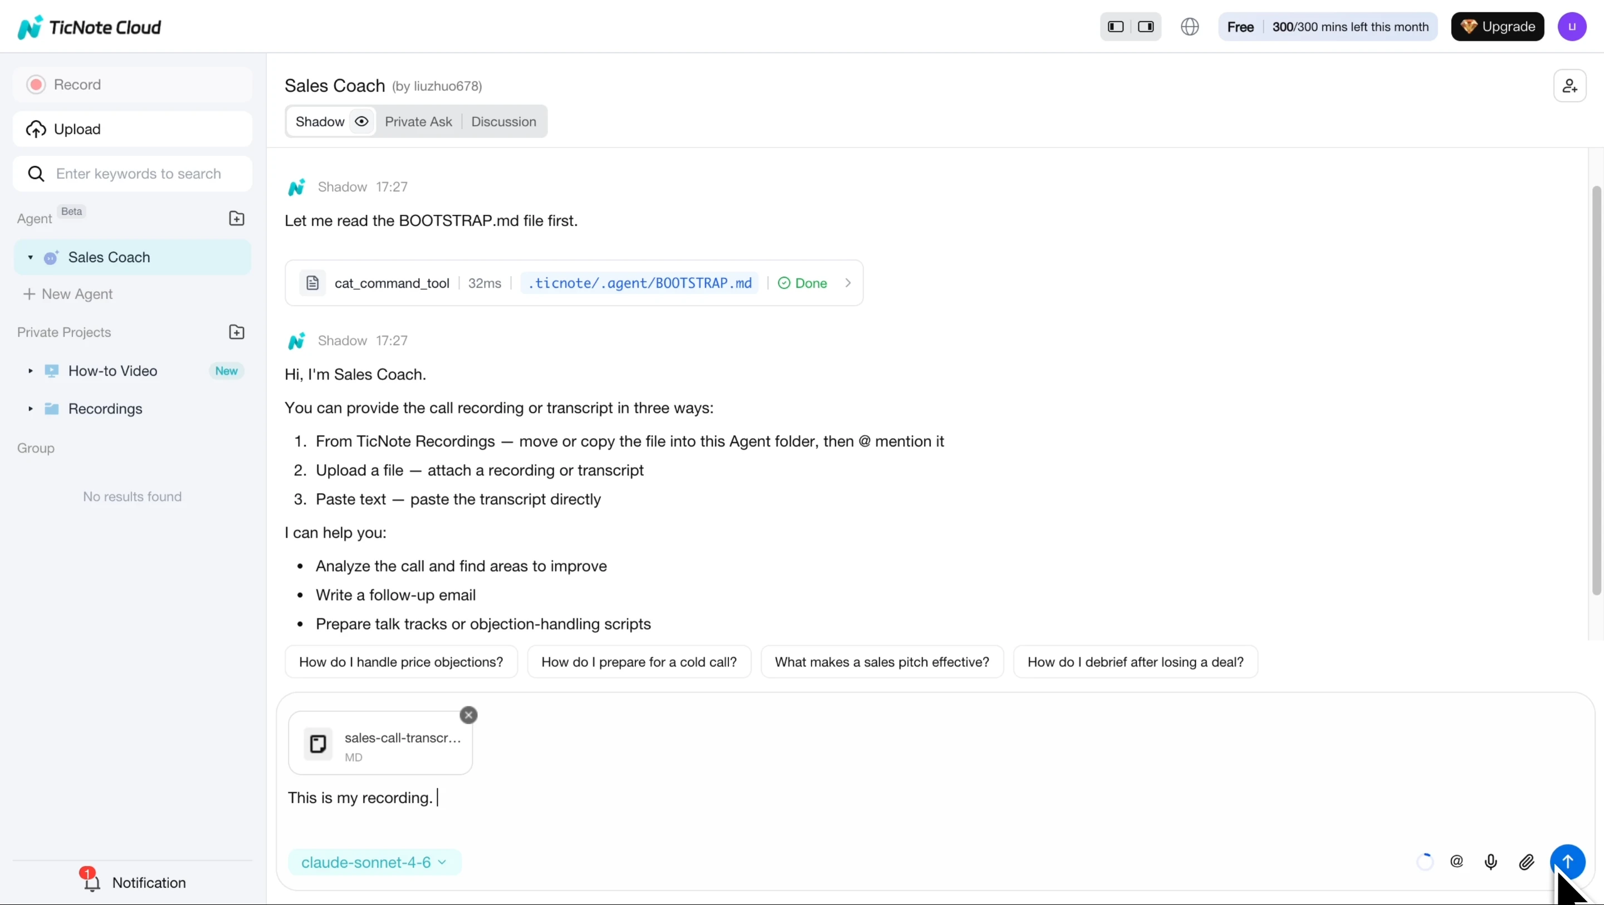Image resolution: width=1604 pixels, height=905 pixels.
Task: Select "How do I handle price objections?" suggestion
Action: [x=401, y=662]
